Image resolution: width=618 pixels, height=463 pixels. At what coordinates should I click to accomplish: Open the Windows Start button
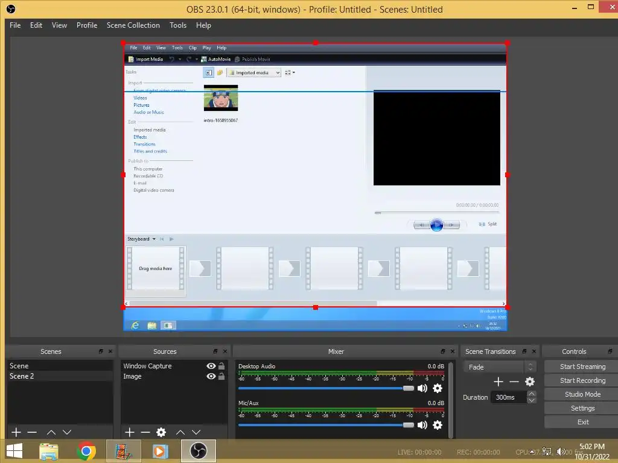coord(14,451)
